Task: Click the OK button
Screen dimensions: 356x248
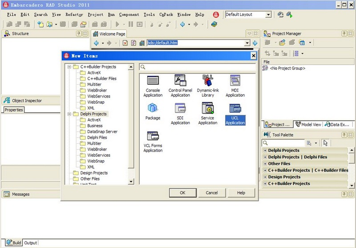Action: [182, 193]
